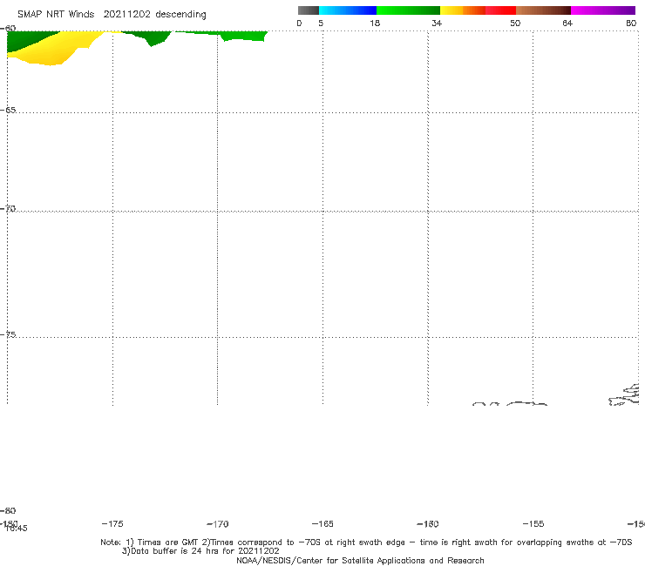Click the gray segment of the color bar

point(309,10)
